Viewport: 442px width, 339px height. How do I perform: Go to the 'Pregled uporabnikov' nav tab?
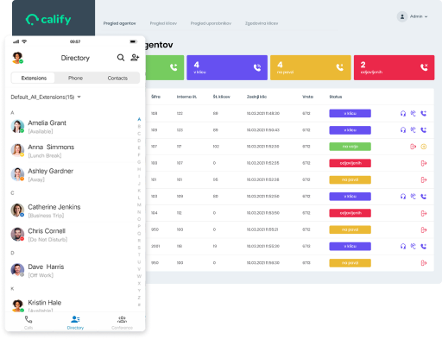tap(211, 23)
